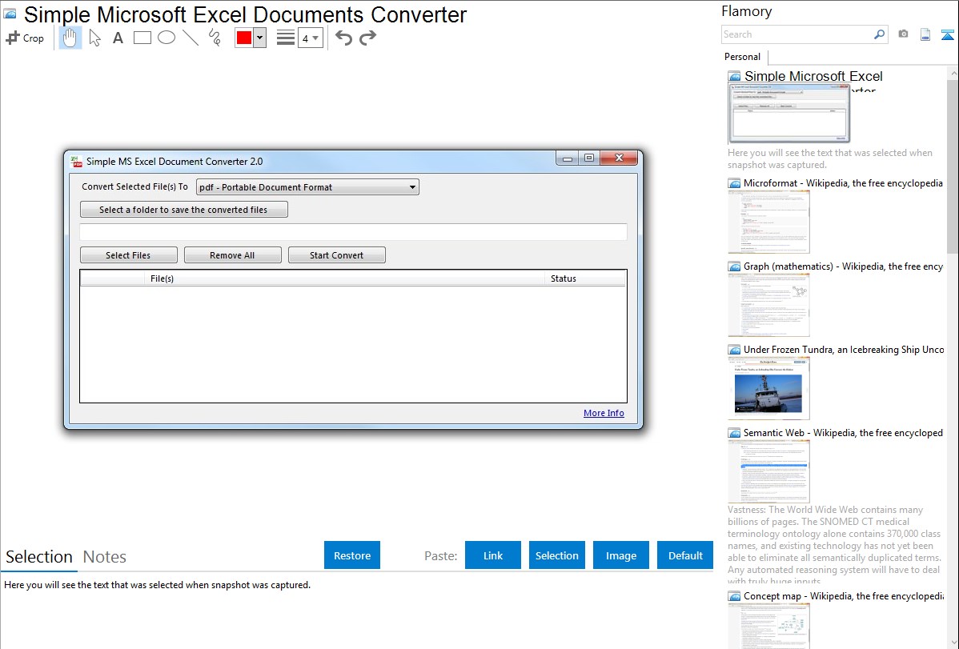Screen dimensions: 959x649
Task: Click the Flamory search field
Action: pyautogui.click(x=797, y=34)
